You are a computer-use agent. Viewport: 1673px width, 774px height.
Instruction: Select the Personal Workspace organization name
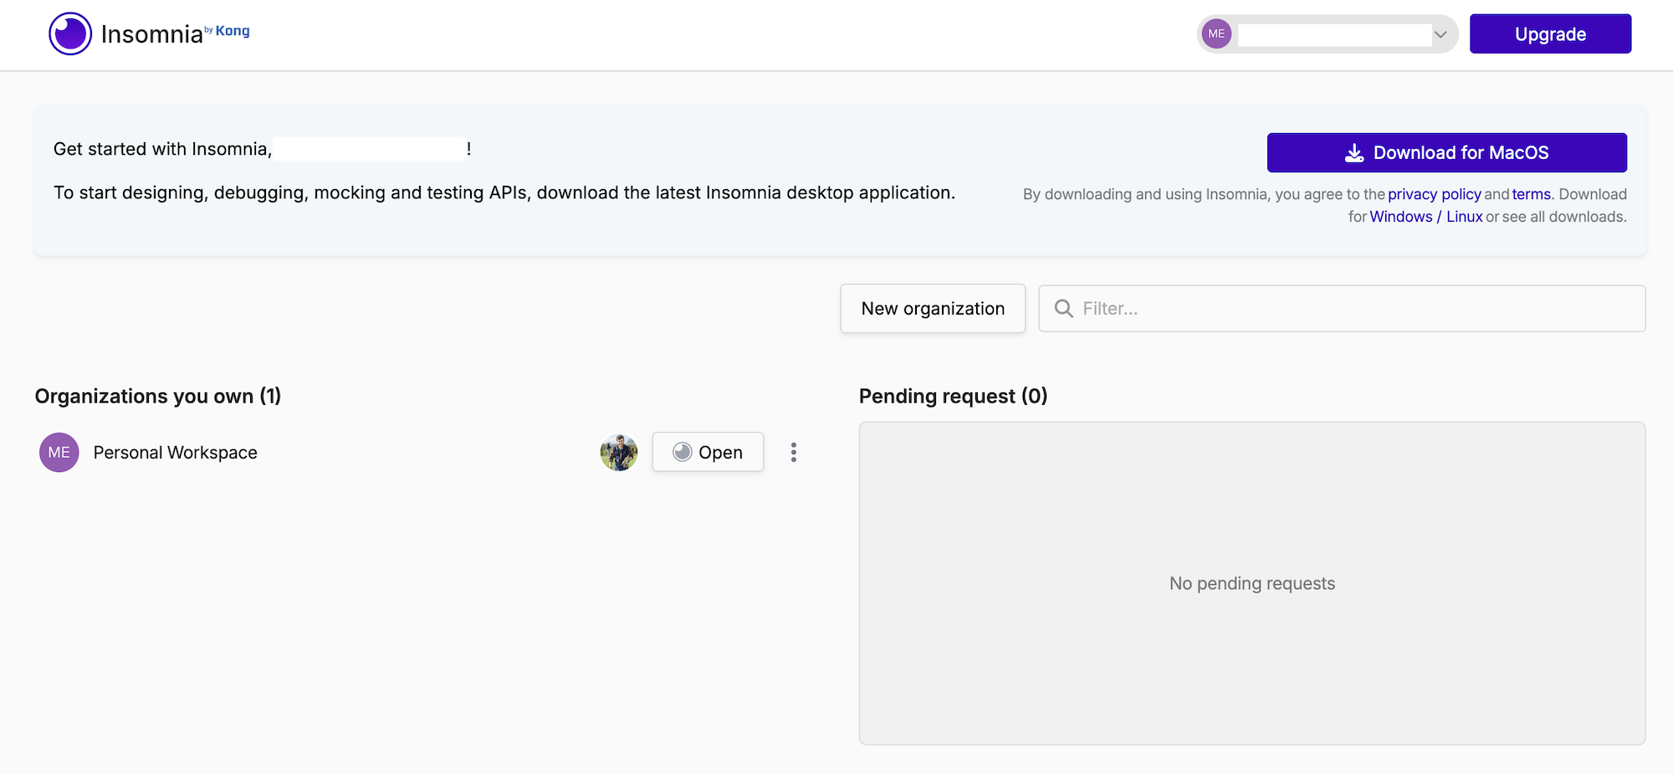[176, 453]
